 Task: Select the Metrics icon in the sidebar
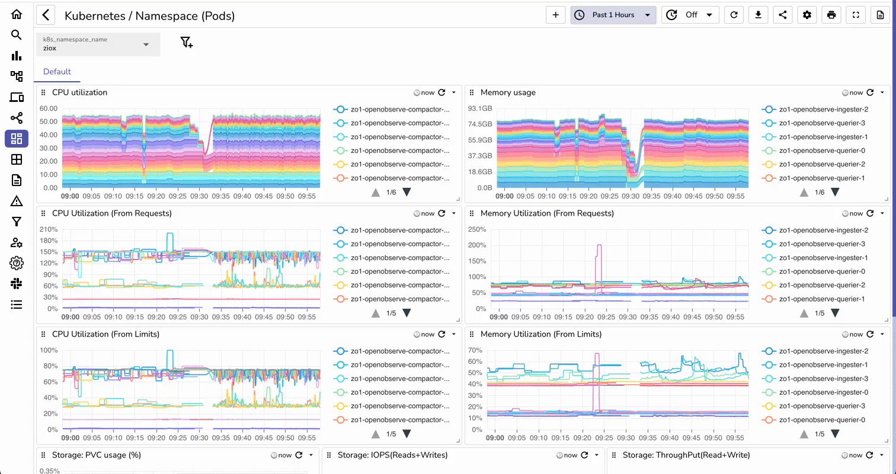pyautogui.click(x=16, y=56)
